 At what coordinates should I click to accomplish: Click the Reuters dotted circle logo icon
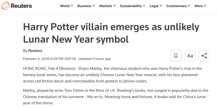point(5,6)
